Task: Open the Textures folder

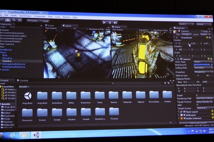Action: pyautogui.click(x=114, y=114)
